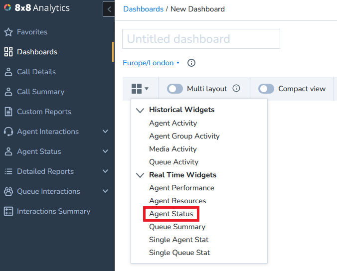Click the Favorites star icon
Screen dimensions: 337x271
(x=8, y=32)
